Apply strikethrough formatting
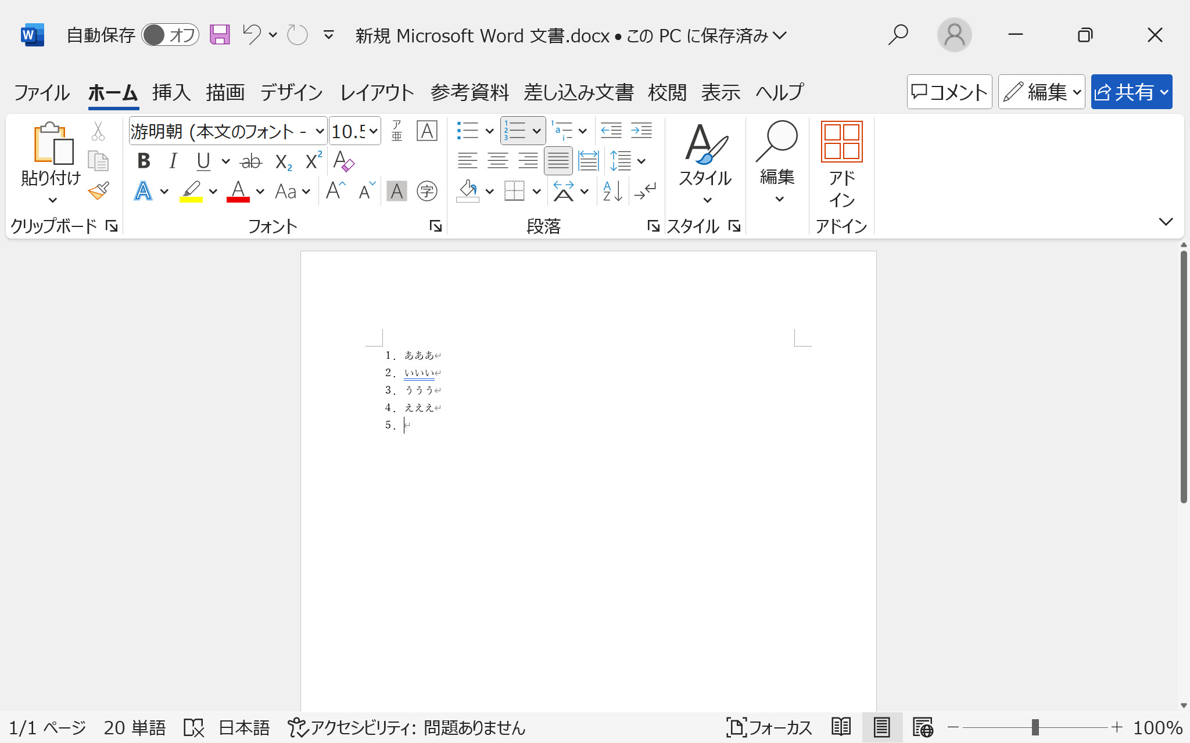The height and width of the screenshot is (743, 1190). [x=251, y=161]
